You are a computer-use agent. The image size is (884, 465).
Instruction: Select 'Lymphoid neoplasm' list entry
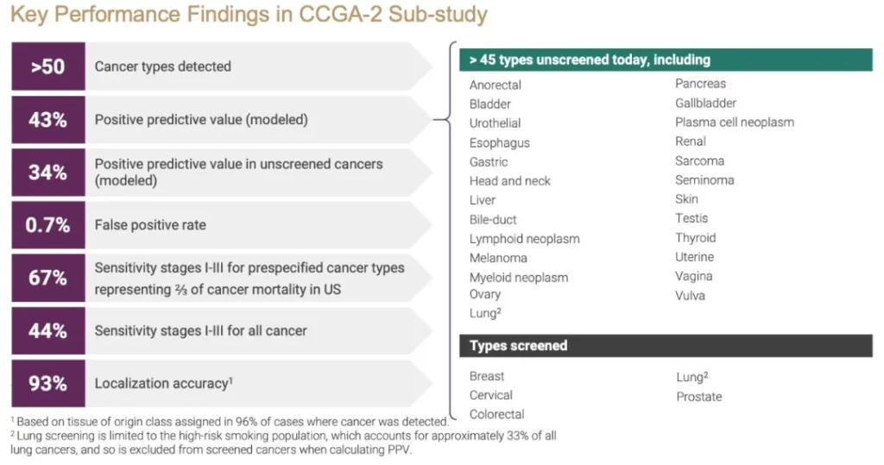pos(524,239)
